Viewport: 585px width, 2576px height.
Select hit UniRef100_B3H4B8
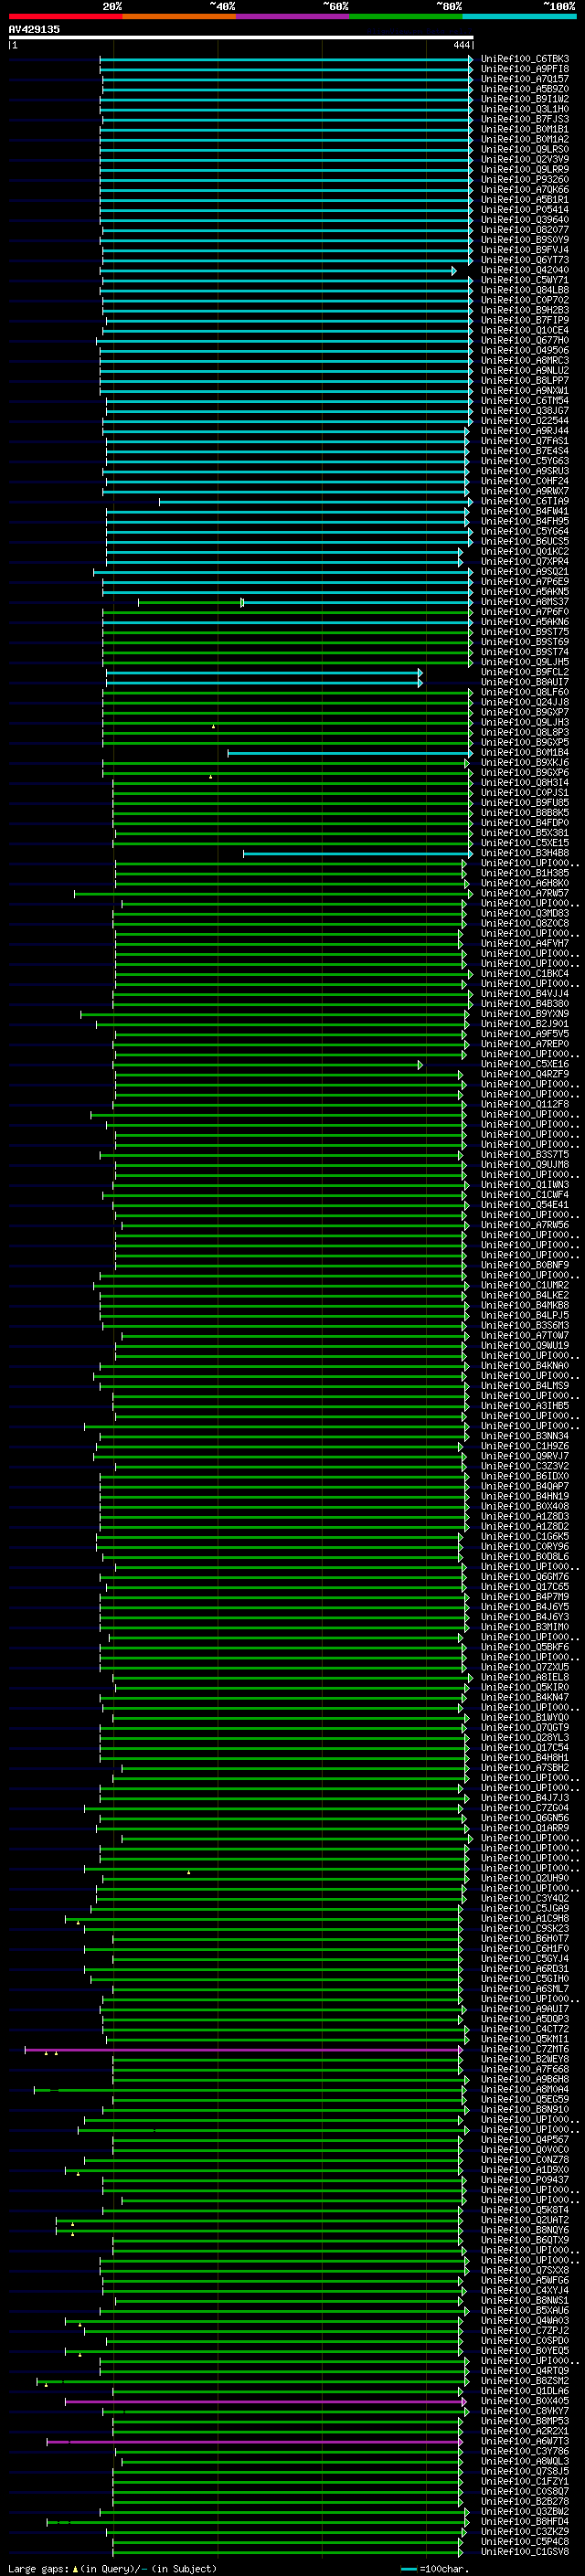(525, 854)
